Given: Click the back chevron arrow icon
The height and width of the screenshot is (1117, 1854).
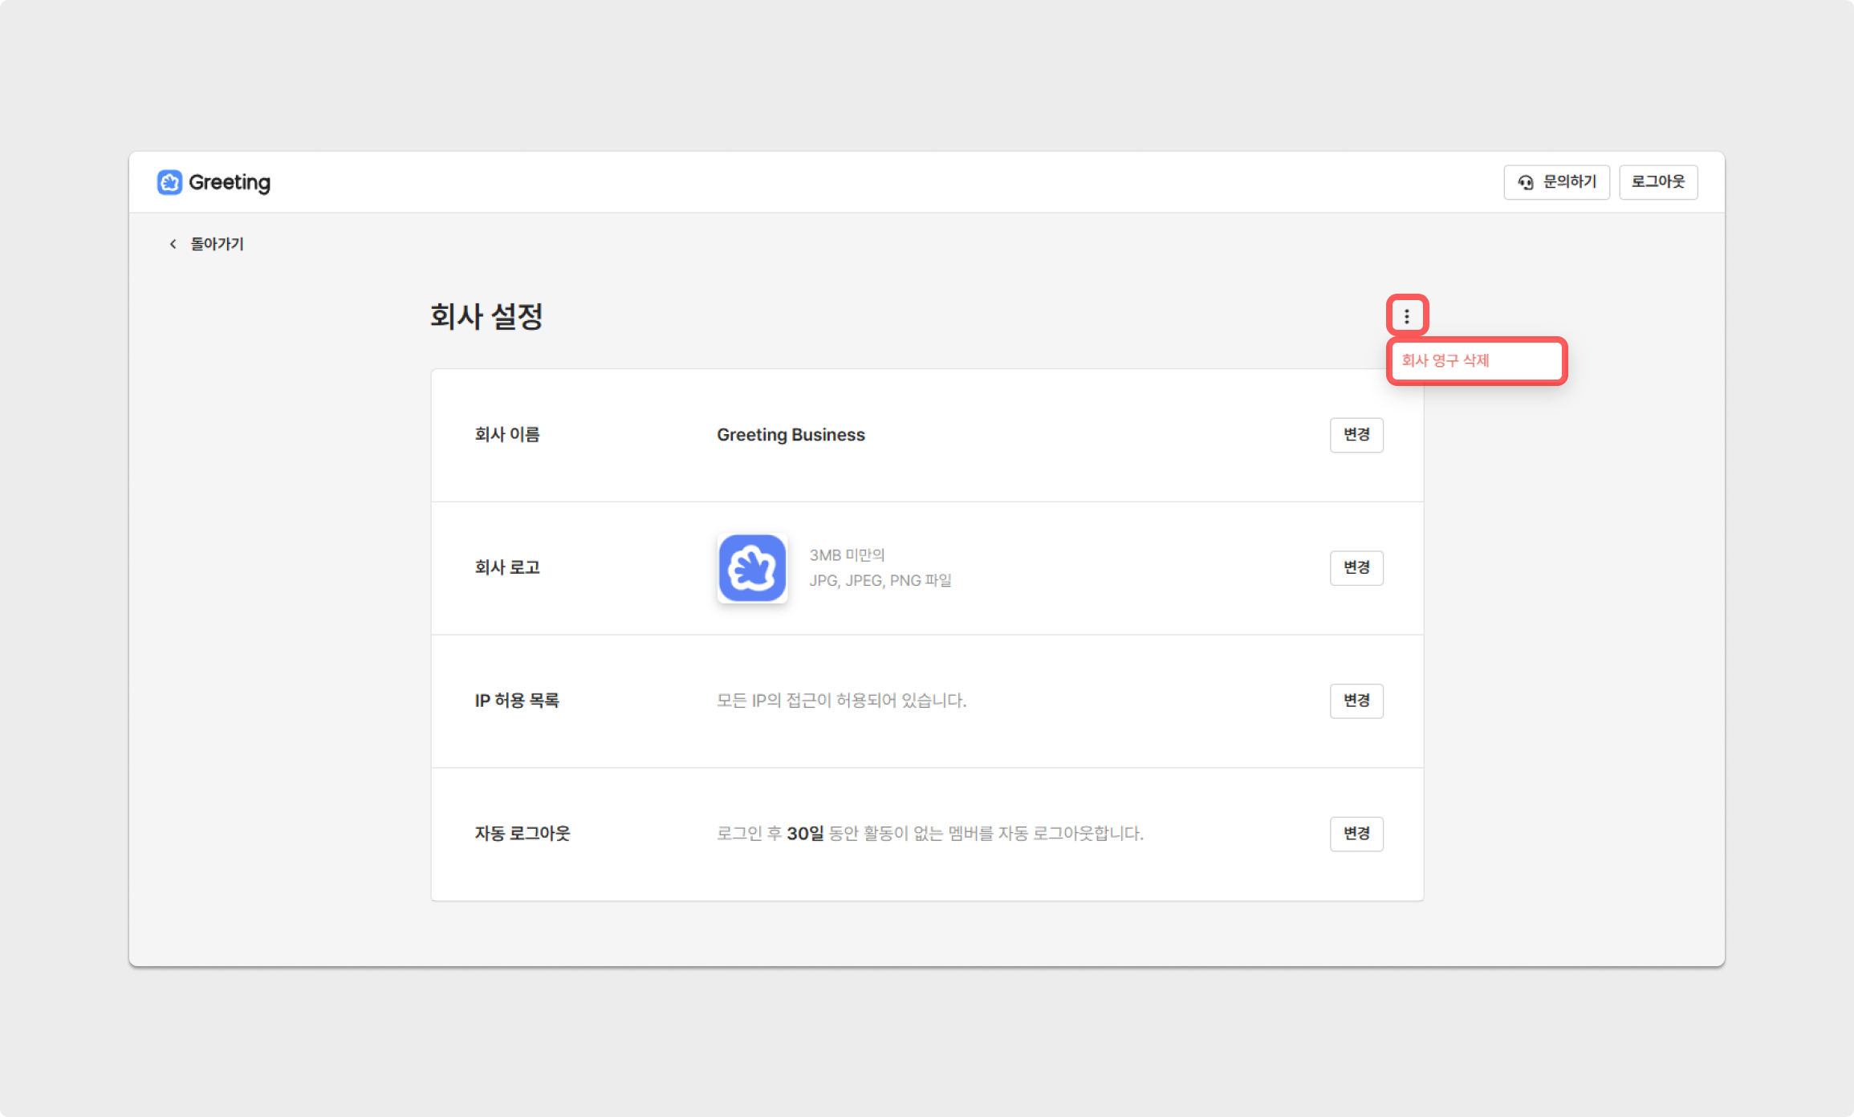Looking at the screenshot, I should tap(173, 244).
